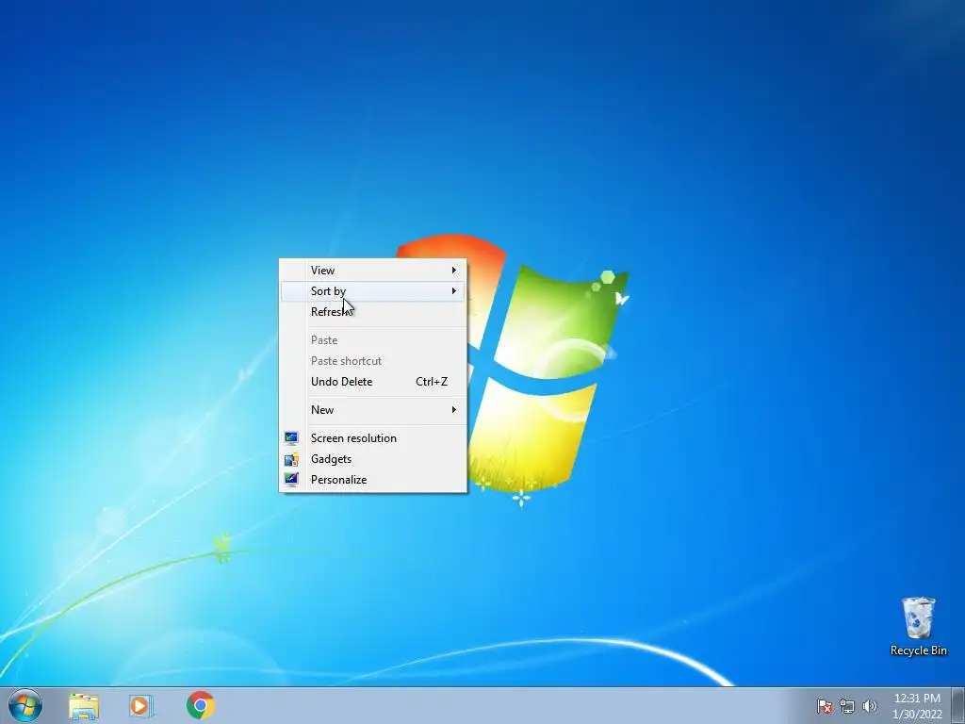The image size is (965, 724).
Task: Launch Windows Explorer from the taskbar
Action: [x=84, y=706]
